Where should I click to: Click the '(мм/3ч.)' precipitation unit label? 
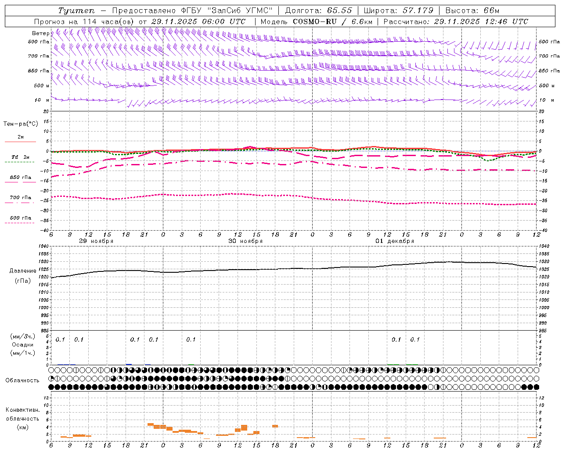coord(23,337)
